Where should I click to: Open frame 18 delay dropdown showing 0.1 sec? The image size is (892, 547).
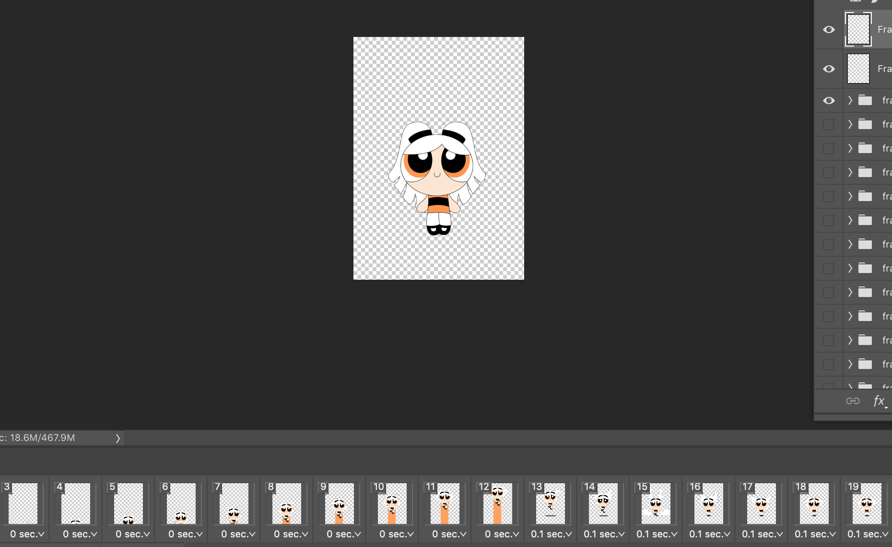click(815, 534)
